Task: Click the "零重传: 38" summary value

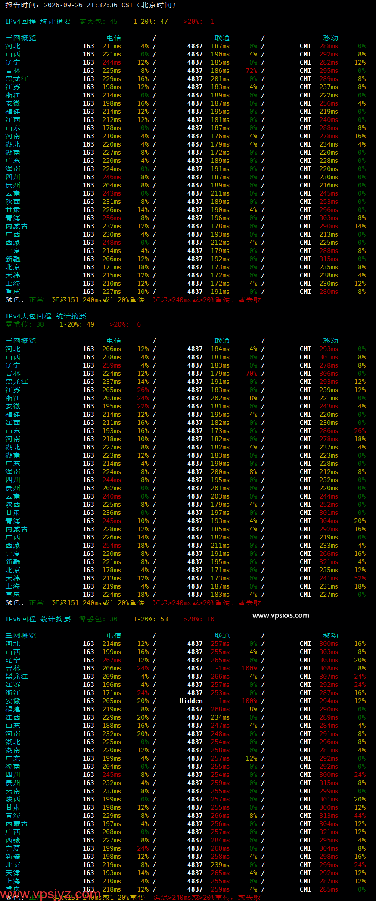Action: click(25, 324)
